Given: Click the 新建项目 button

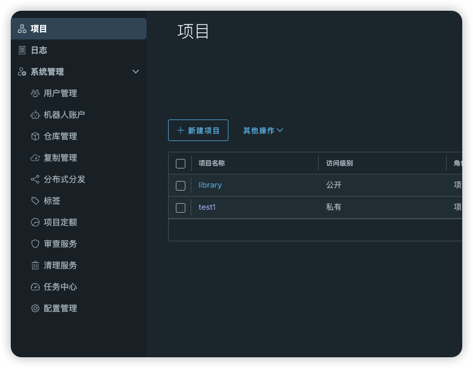Looking at the screenshot, I should pyautogui.click(x=198, y=130).
